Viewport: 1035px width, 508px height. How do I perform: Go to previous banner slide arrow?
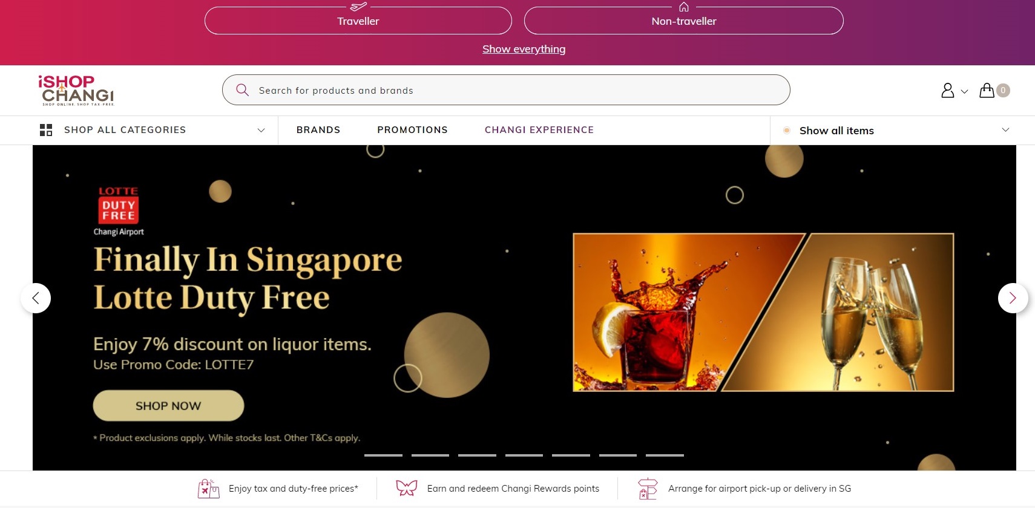(36, 298)
